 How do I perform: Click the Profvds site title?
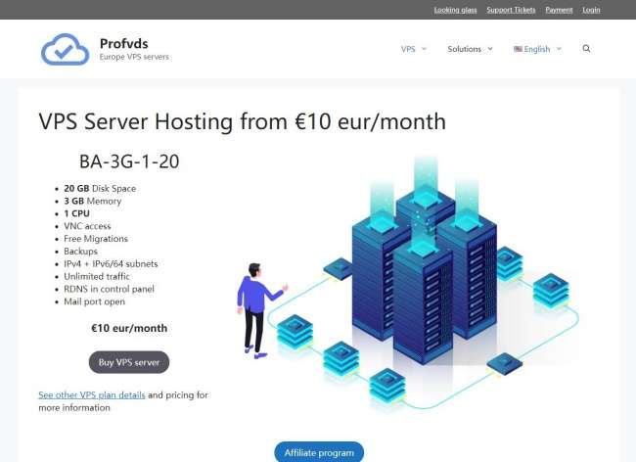pos(123,43)
